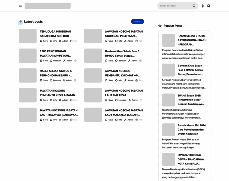
Task: Click thumbnail of PEMBANTU KESELAMATAN post
Action: (28, 95)
